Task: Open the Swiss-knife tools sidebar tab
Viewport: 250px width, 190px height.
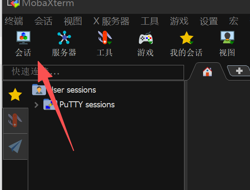Action: 15,120
